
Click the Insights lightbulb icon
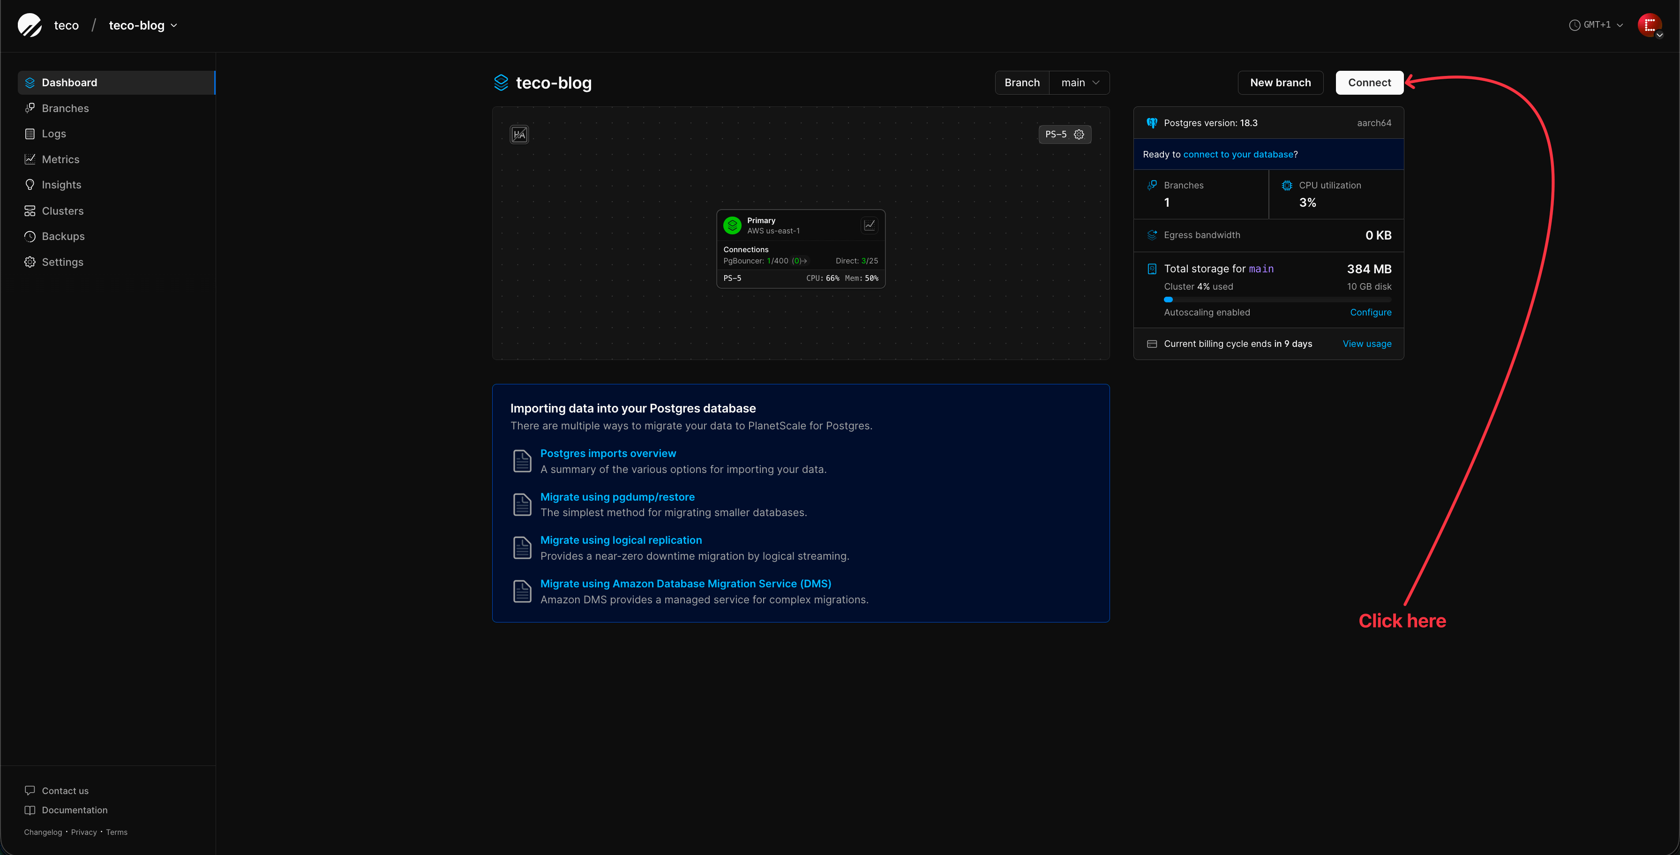point(30,185)
